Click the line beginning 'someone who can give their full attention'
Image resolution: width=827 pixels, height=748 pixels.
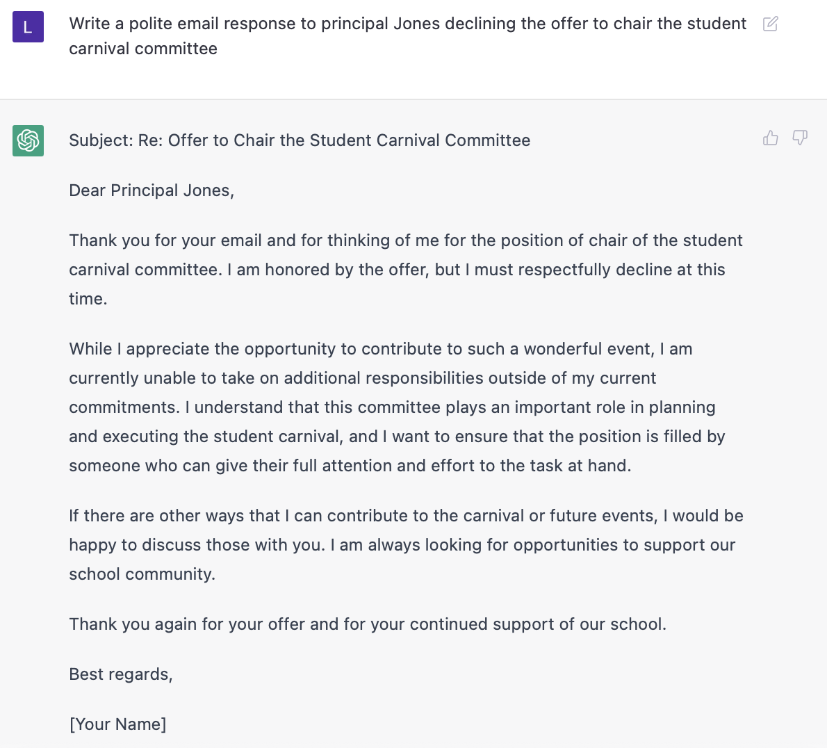pyautogui.click(x=350, y=466)
